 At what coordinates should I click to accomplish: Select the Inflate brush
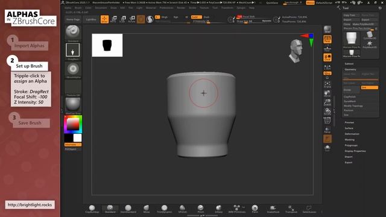pos(218,209)
